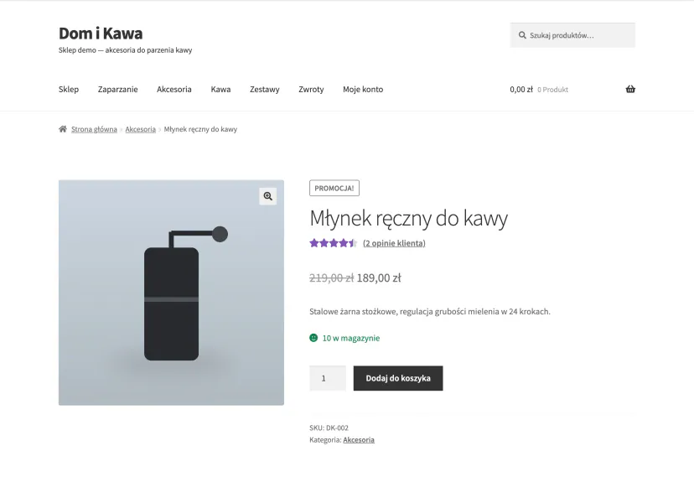Click the SKU: DK-002 text
694x477 pixels.
(x=329, y=428)
